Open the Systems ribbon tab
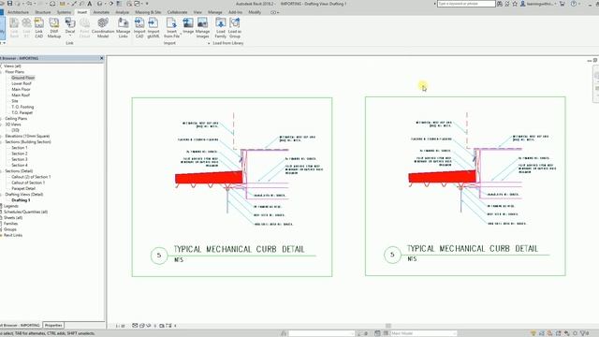 (x=64, y=12)
